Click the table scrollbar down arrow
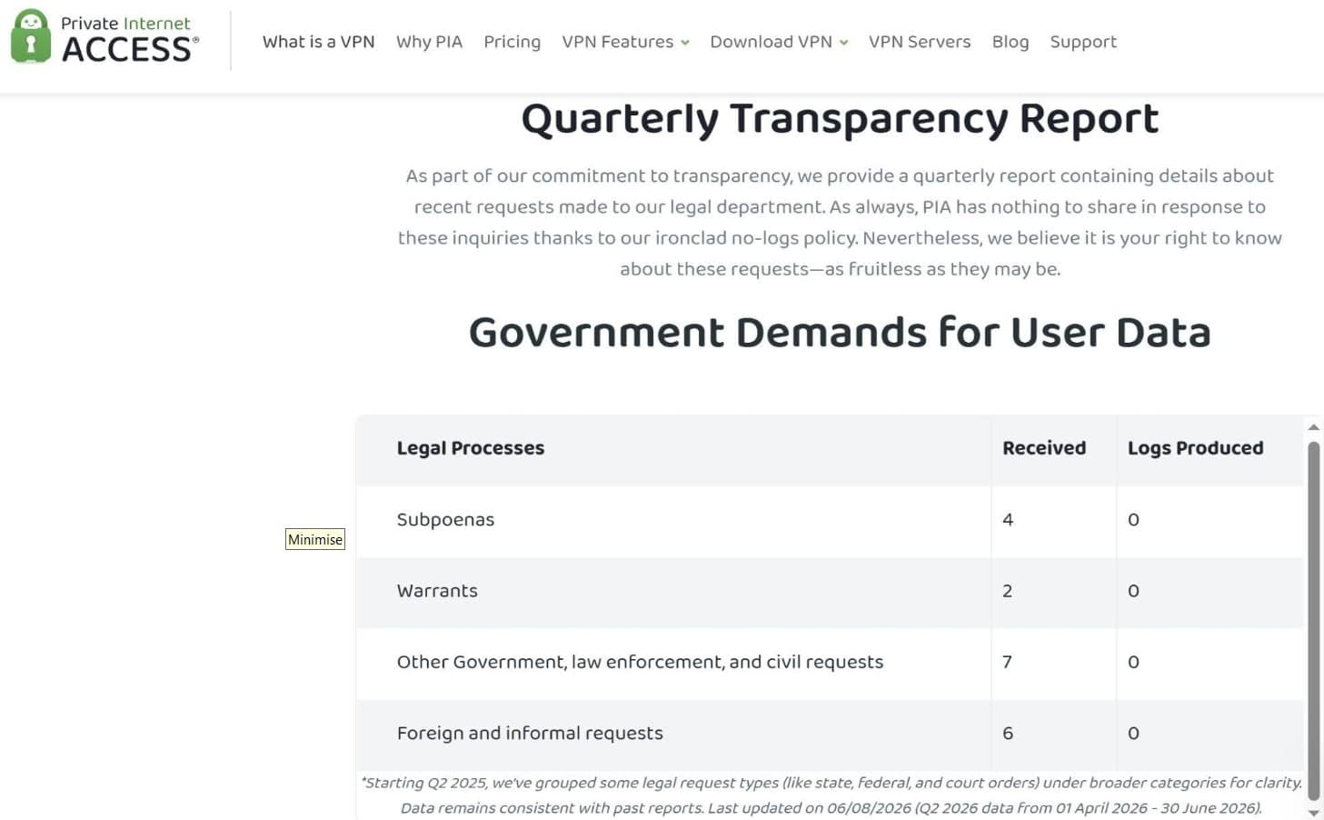Screen dimensions: 1324x820 (x=1313, y=813)
